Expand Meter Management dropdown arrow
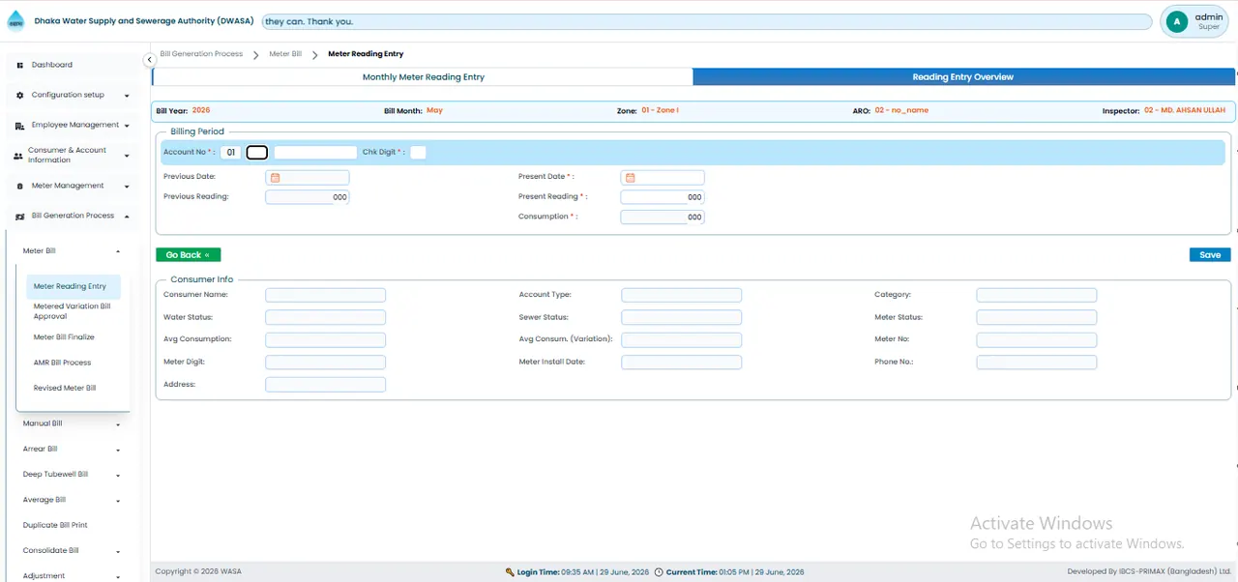Image resolution: width=1238 pixels, height=582 pixels. (127, 186)
